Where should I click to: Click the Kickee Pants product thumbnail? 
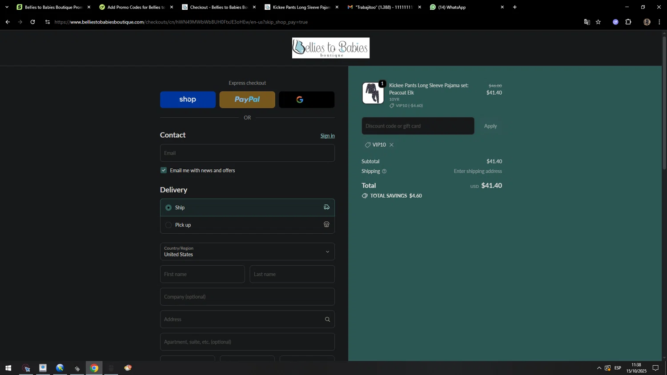point(373,93)
